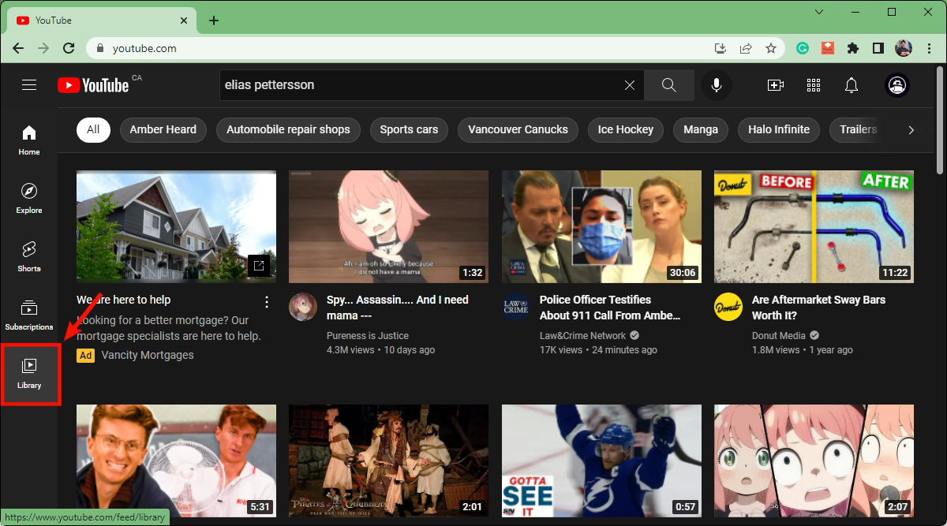Open the Create video icon
947x526 pixels.
(x=775, y=85)
